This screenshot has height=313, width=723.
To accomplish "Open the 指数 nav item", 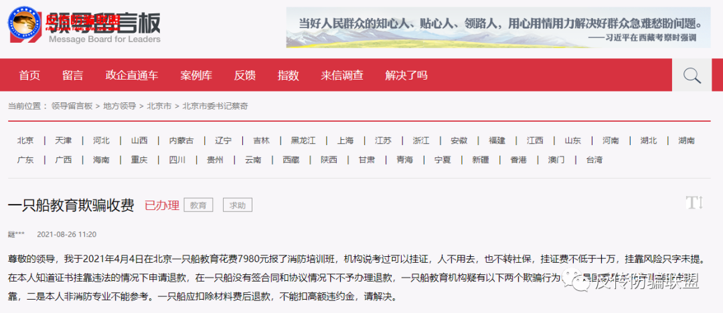I will coord(288,75).
